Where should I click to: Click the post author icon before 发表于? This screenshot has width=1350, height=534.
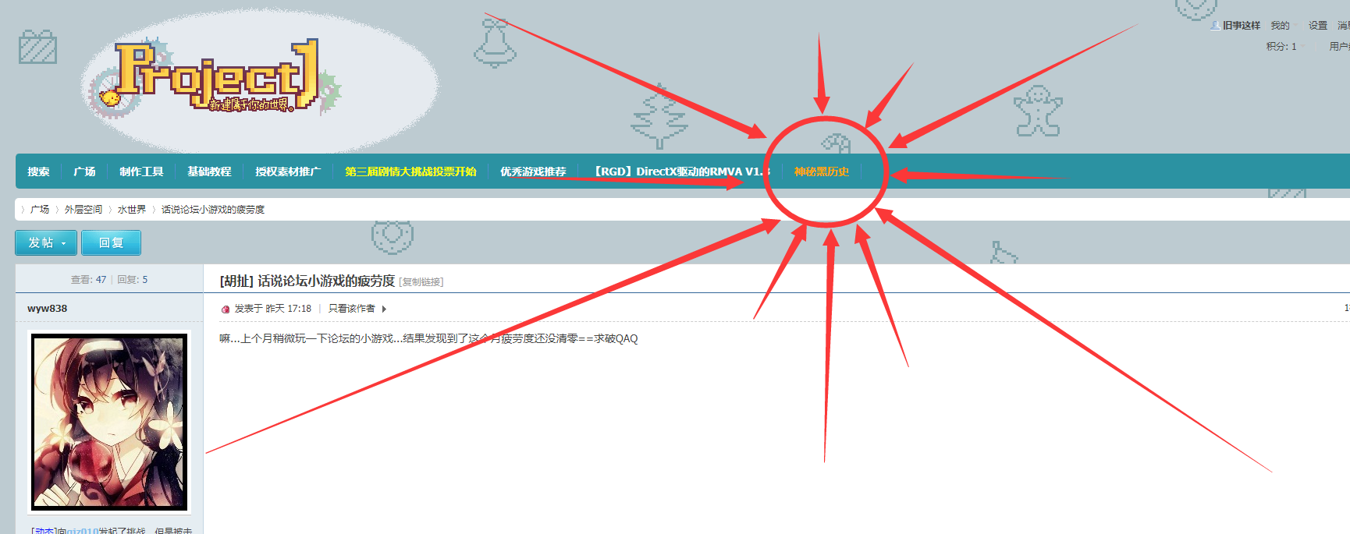click(226, 309)
